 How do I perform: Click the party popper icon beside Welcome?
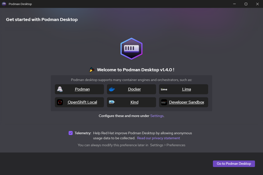tap(92, 69)
